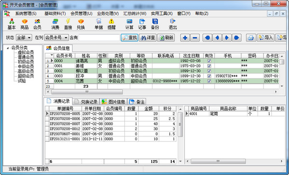Jump to first record arrow

[x=207, y=38]
